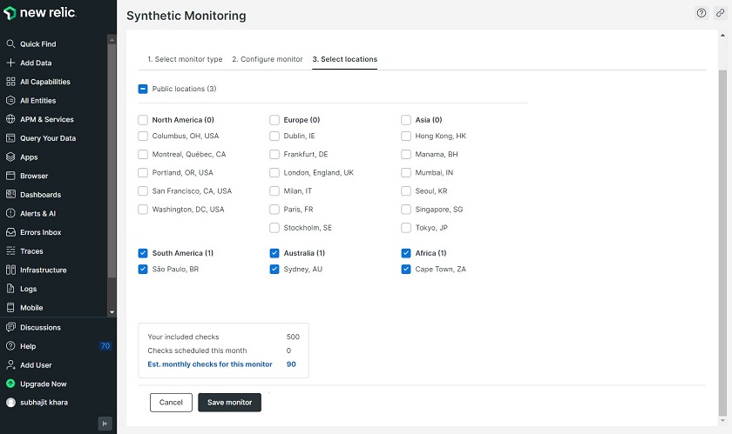The height and width of the screenshot is (434, 732).
Task: Open Discussions chat icon
Action: [10, 327]
